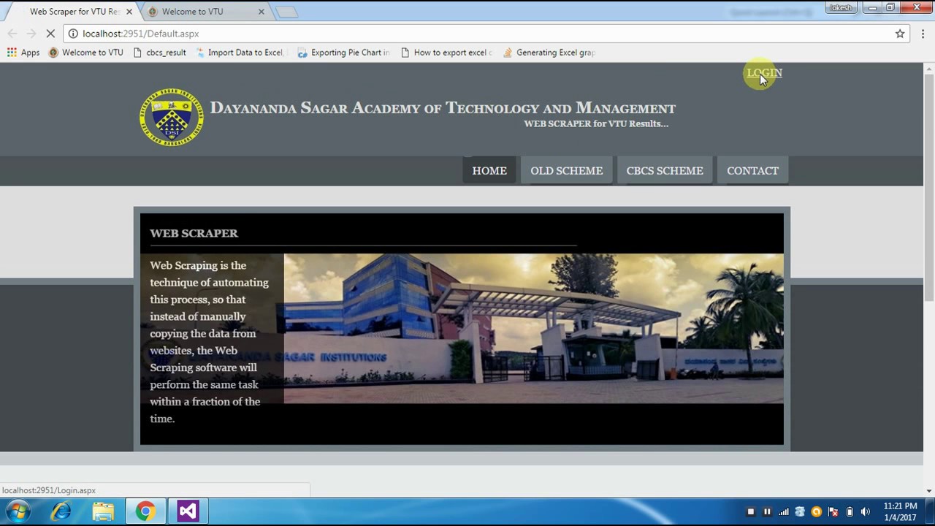Screen dimensions: 935x526
Task: Click the browser forward arrow
Action: point(31,34)
